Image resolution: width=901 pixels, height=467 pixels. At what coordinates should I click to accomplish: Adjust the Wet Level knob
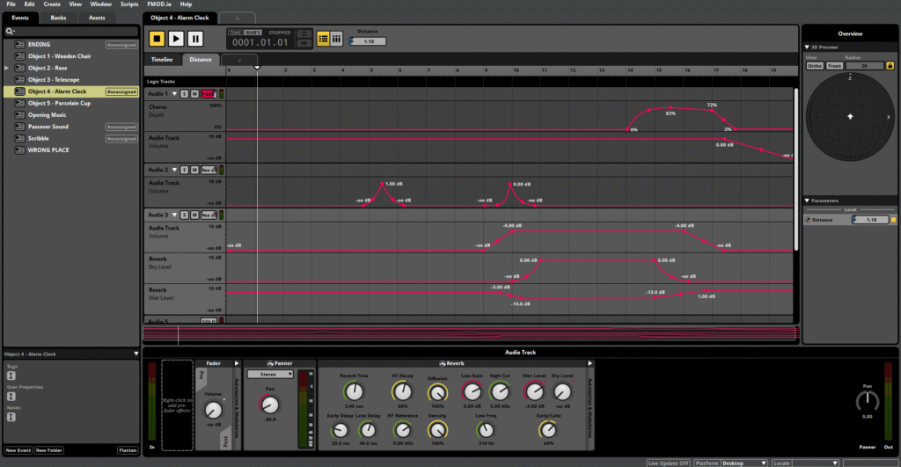coord(534,392)
